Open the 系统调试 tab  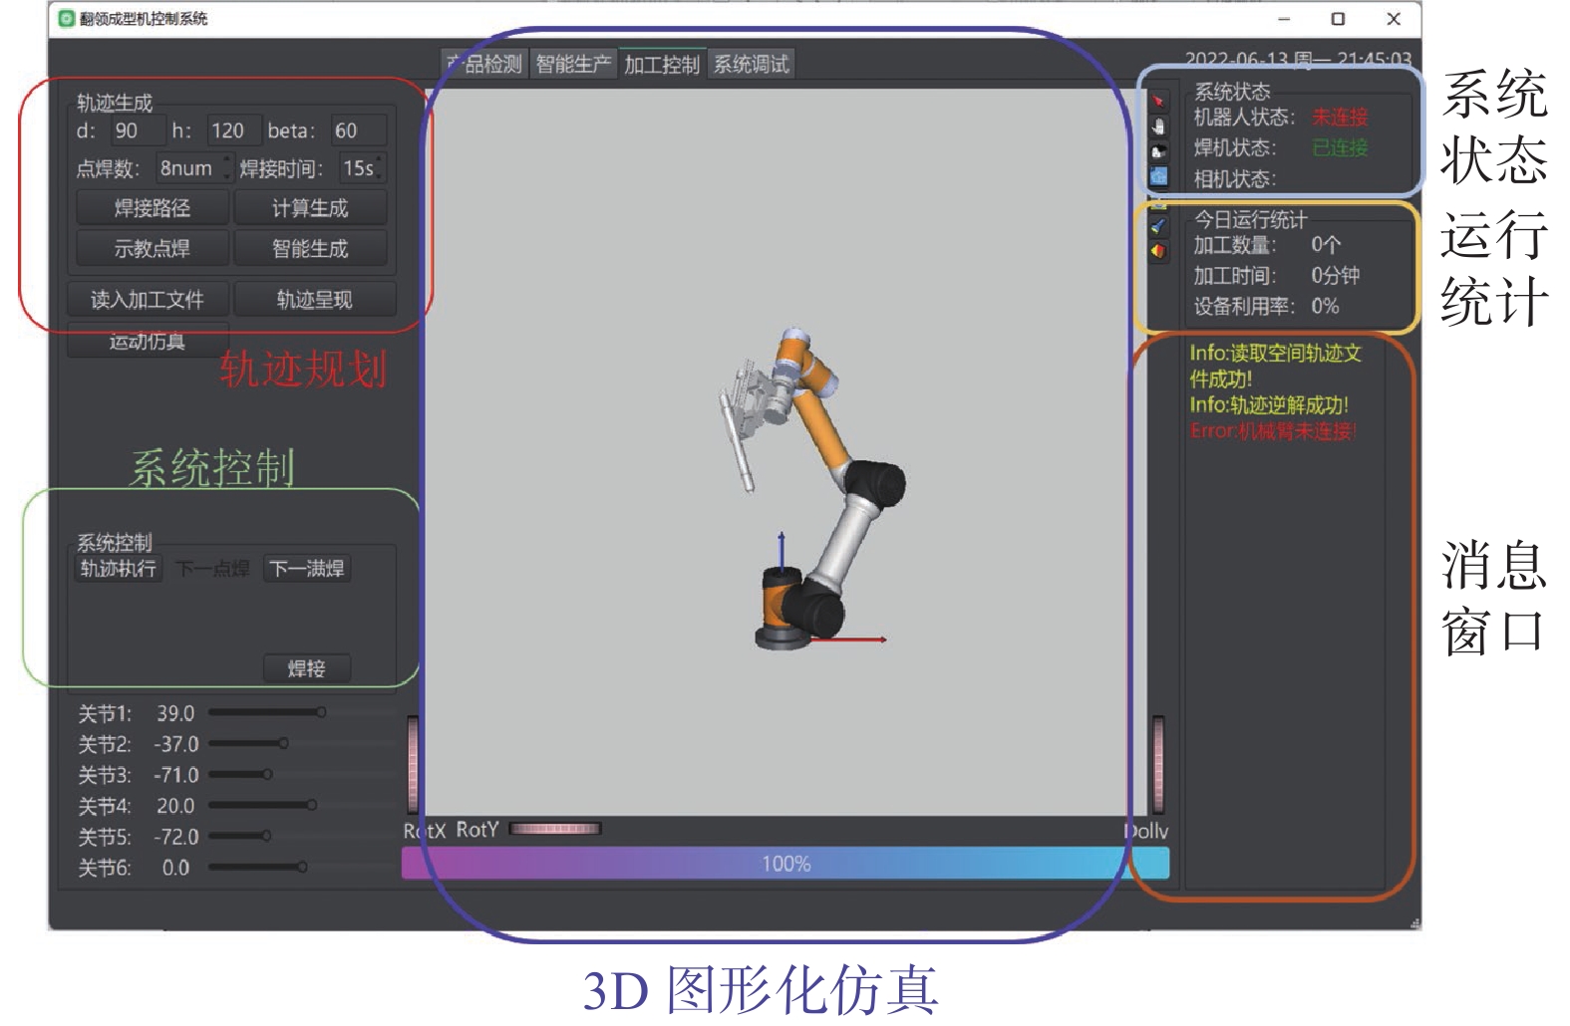point(752,65)
